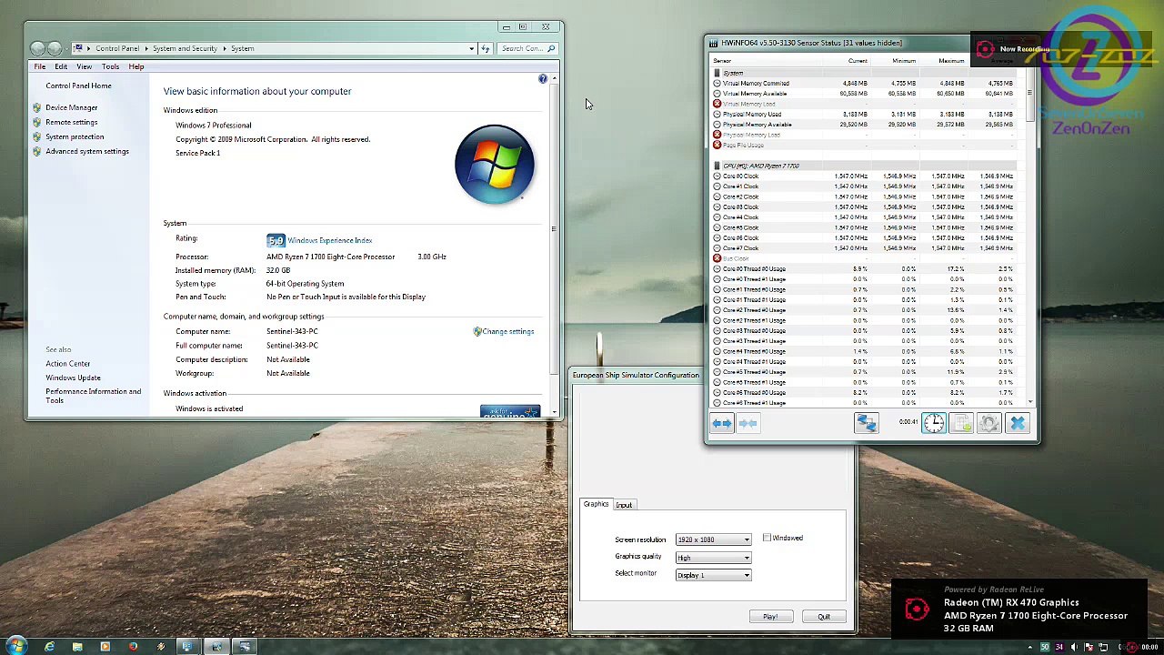
Task: Open HWiNFO sensor settings gear icon
Action: [989, 423]
